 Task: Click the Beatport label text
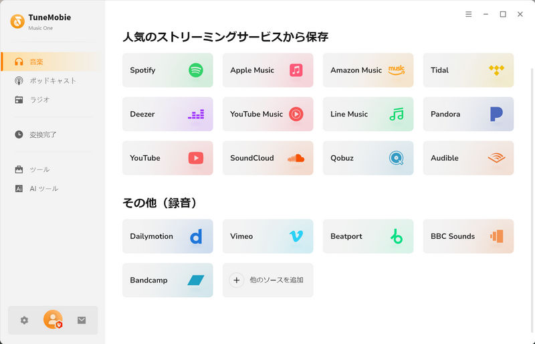coord(346,236)
